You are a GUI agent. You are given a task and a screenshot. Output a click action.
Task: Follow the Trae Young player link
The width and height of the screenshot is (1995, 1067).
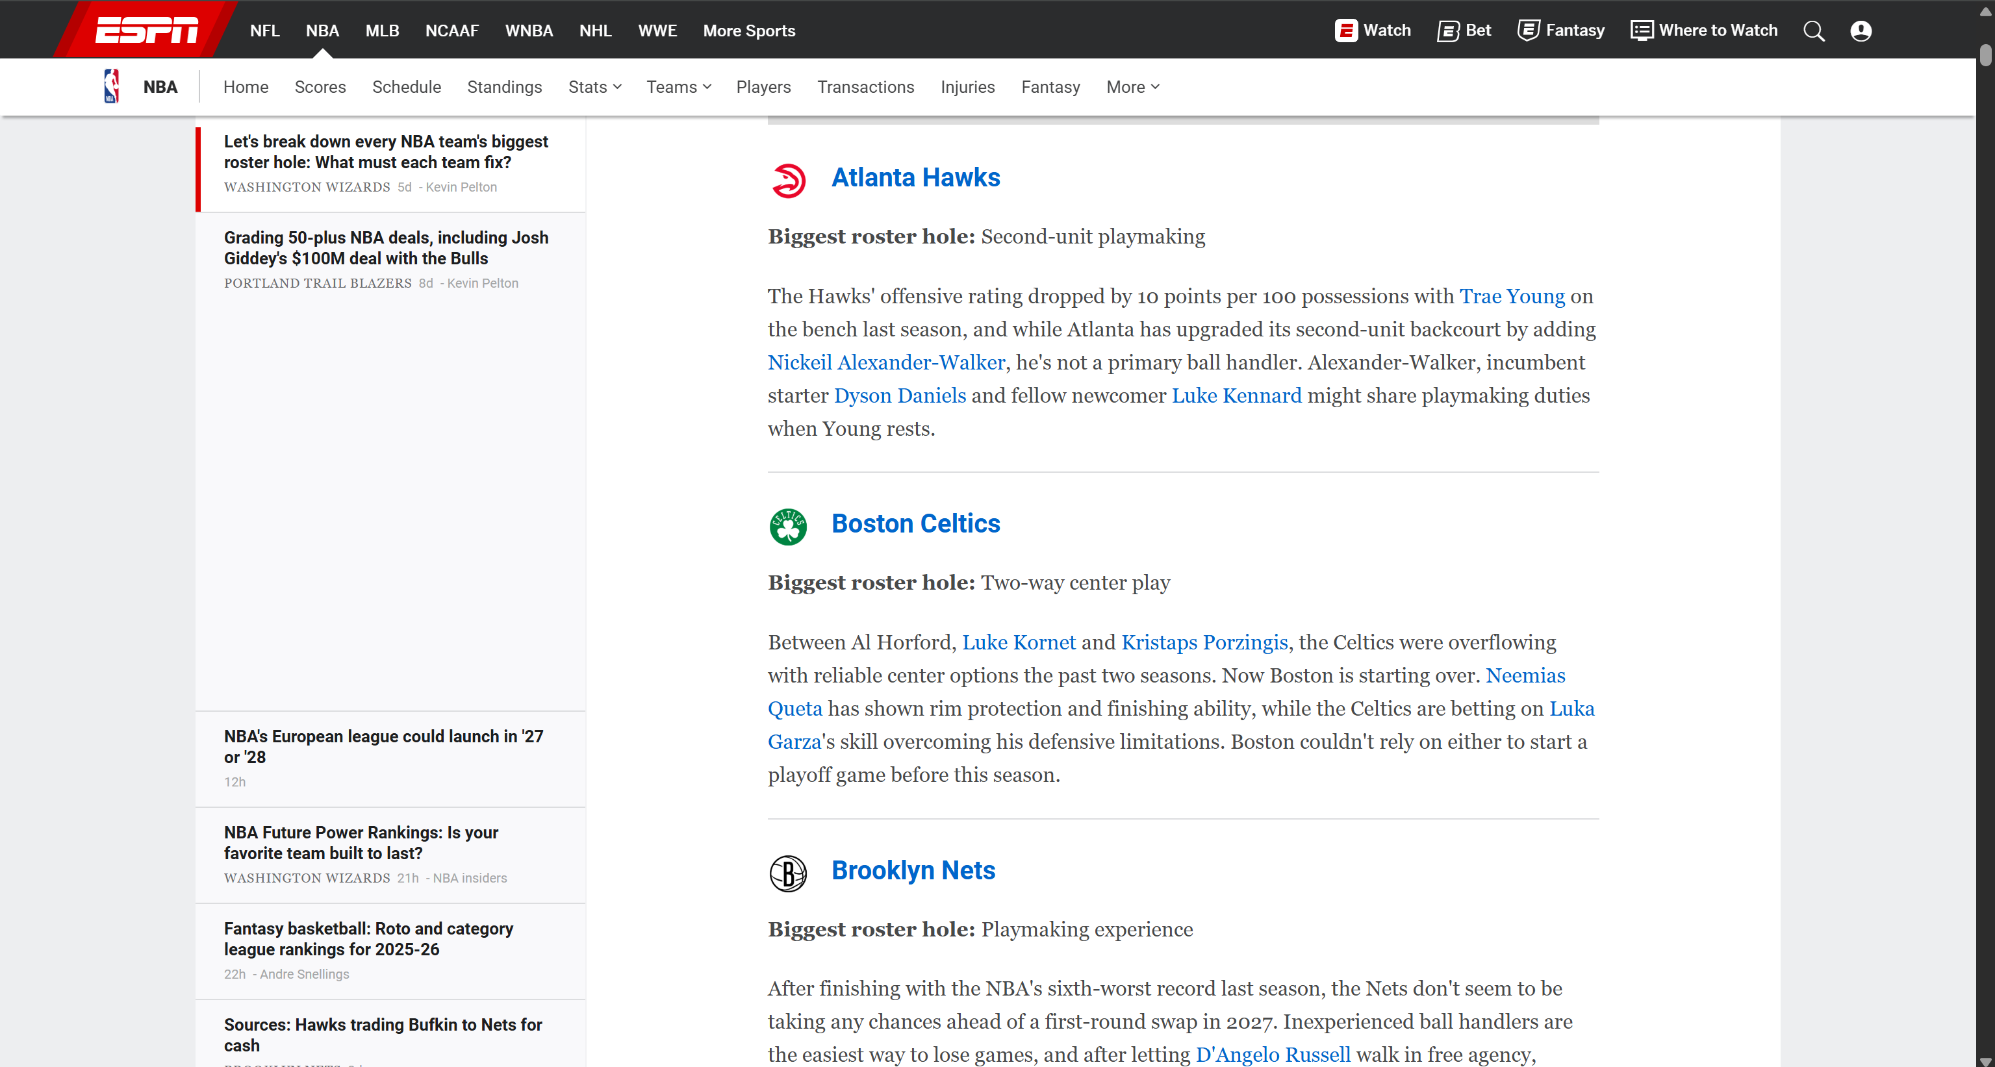point(1512,297)
